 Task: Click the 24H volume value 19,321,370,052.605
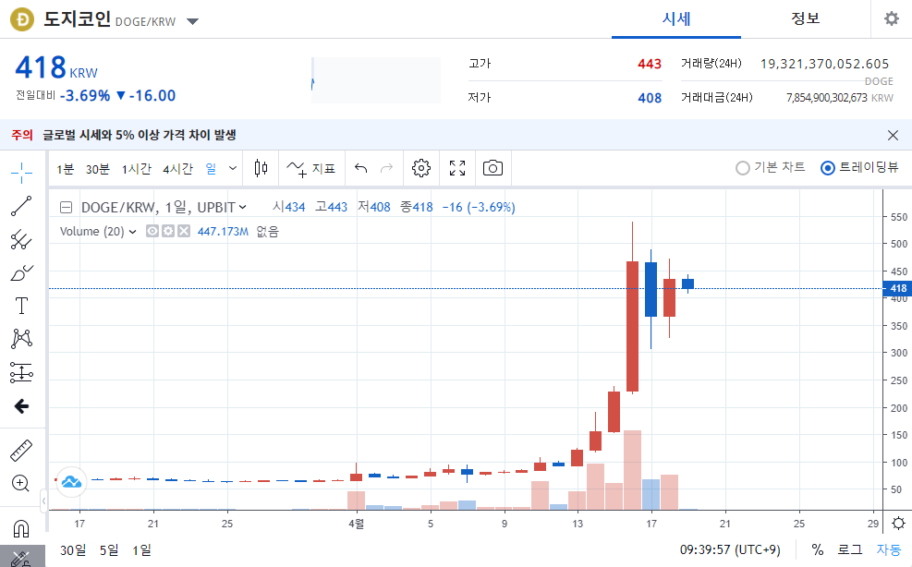point(824,64)
